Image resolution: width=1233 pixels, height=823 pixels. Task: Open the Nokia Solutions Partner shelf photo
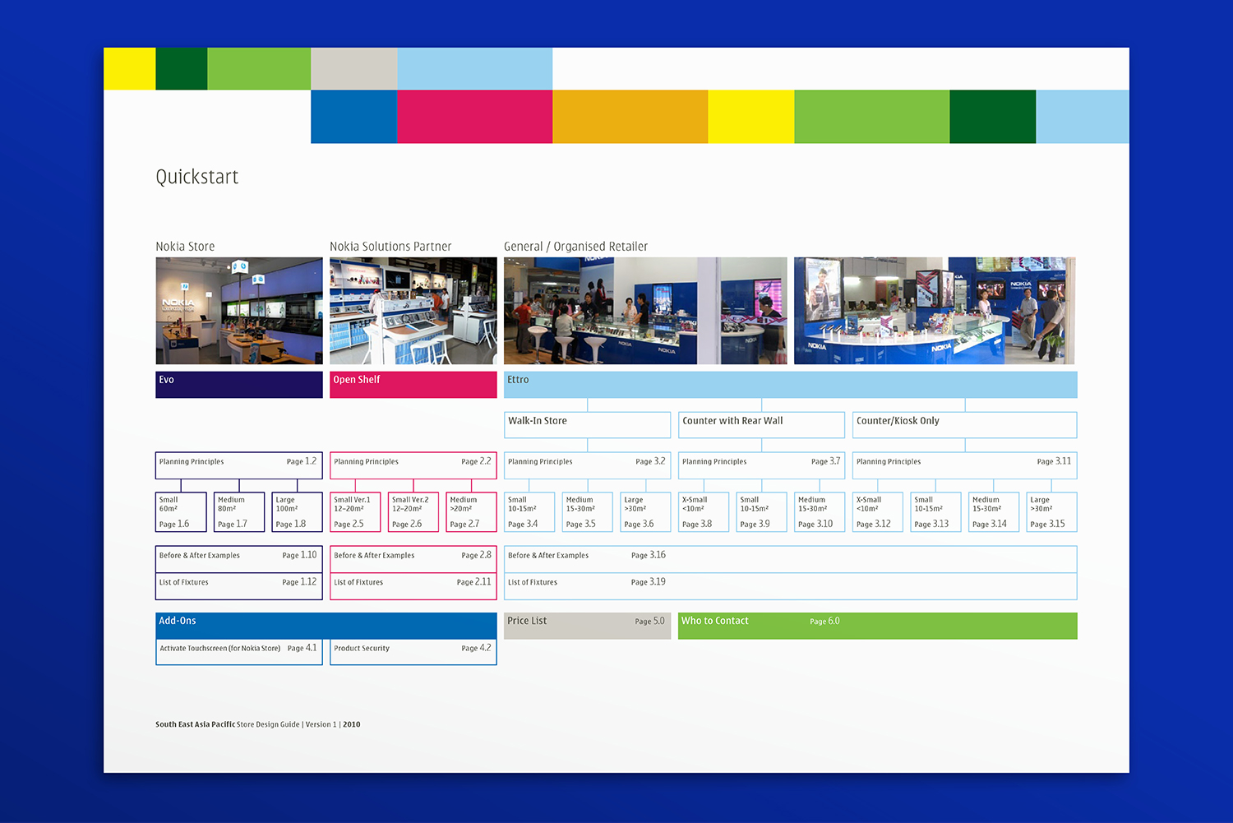tap(413, 311)
